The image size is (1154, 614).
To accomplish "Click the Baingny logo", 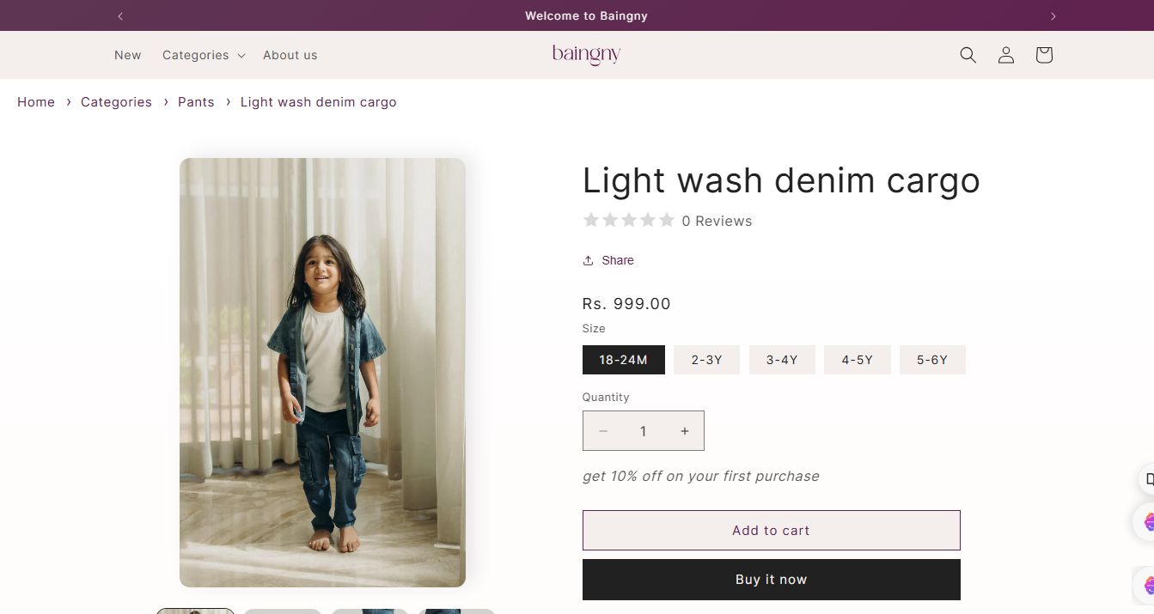I will (x=586, y=55).
